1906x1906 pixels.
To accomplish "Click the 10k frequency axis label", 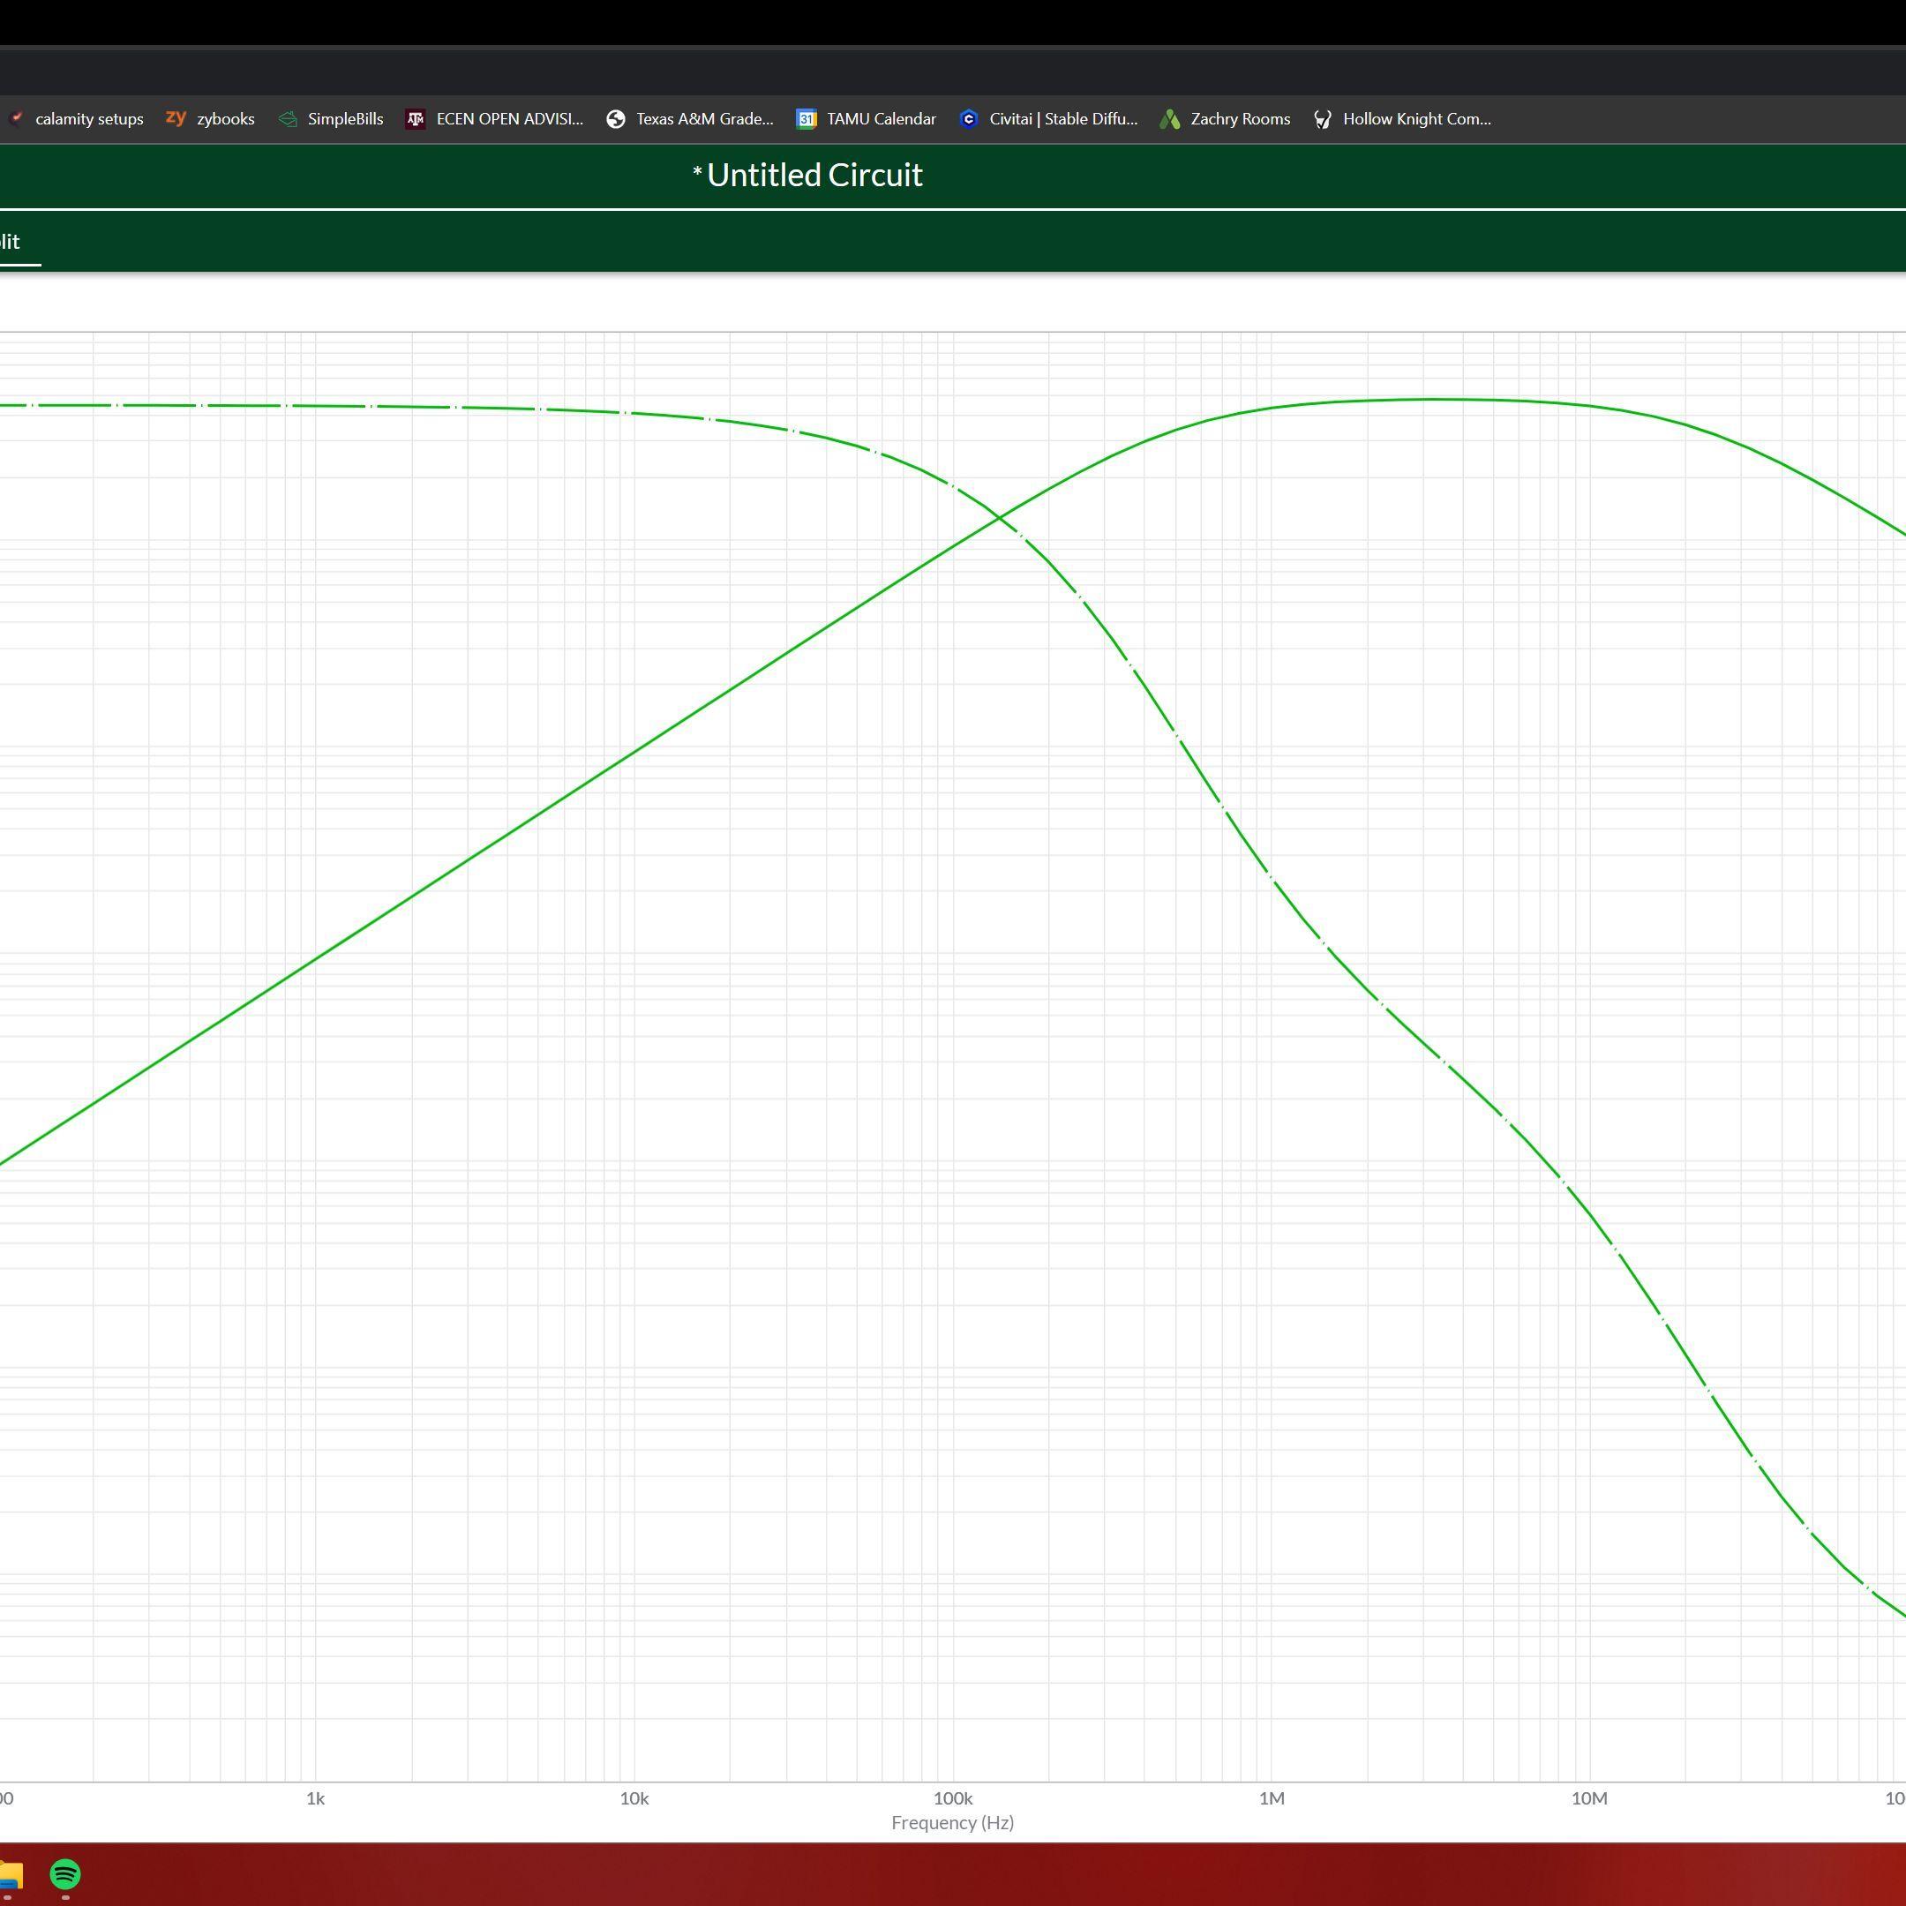I will pyautogui.click(x=634, y=1798).
